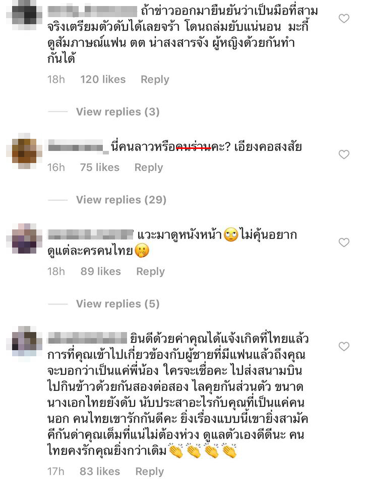Like the comment with 89 likes

click(x=344, y=243)
